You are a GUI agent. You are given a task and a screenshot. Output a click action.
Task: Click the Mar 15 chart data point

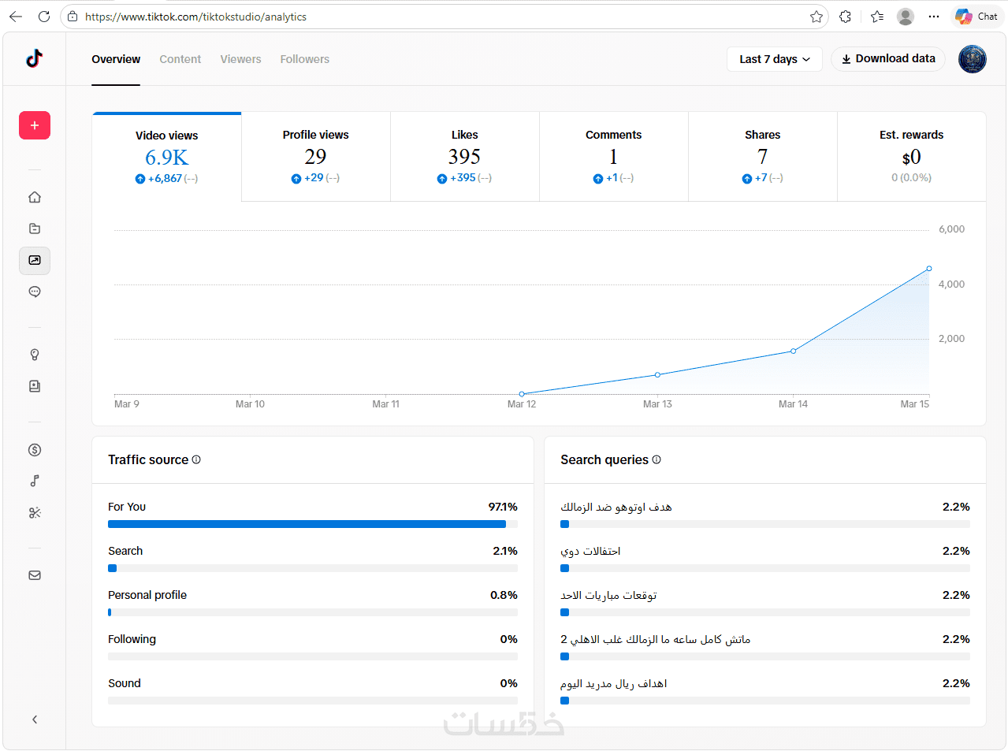(x=929, y=269)
